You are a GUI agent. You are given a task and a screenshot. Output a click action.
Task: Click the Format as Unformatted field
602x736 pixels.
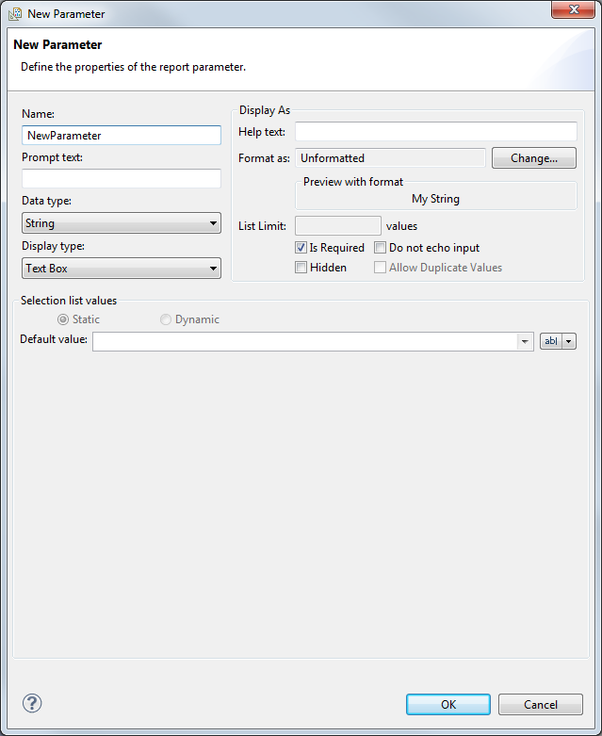(390, 158)
